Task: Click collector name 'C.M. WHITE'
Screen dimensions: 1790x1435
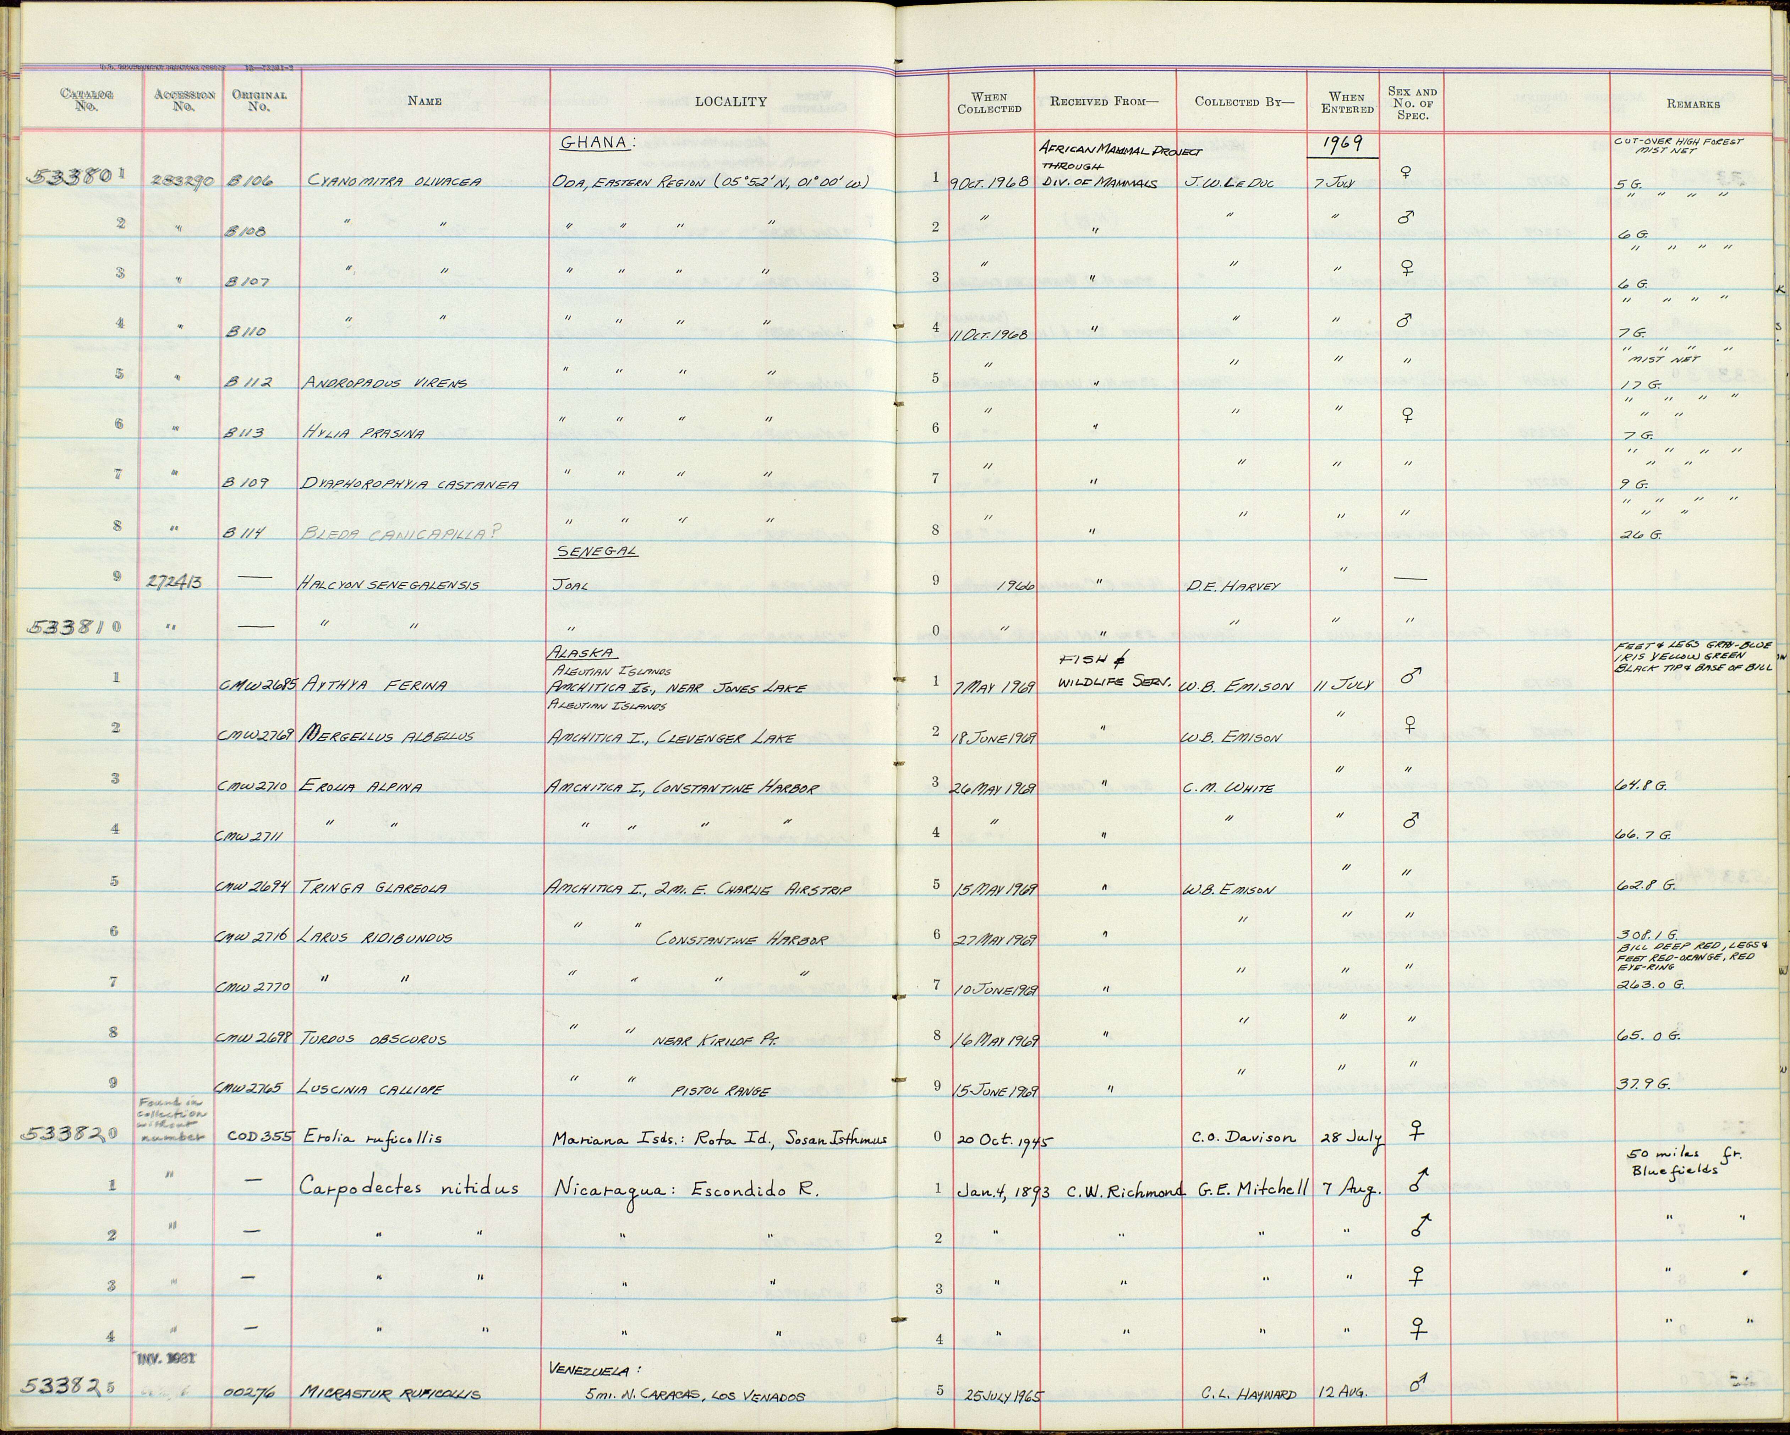Action: 1227,788
